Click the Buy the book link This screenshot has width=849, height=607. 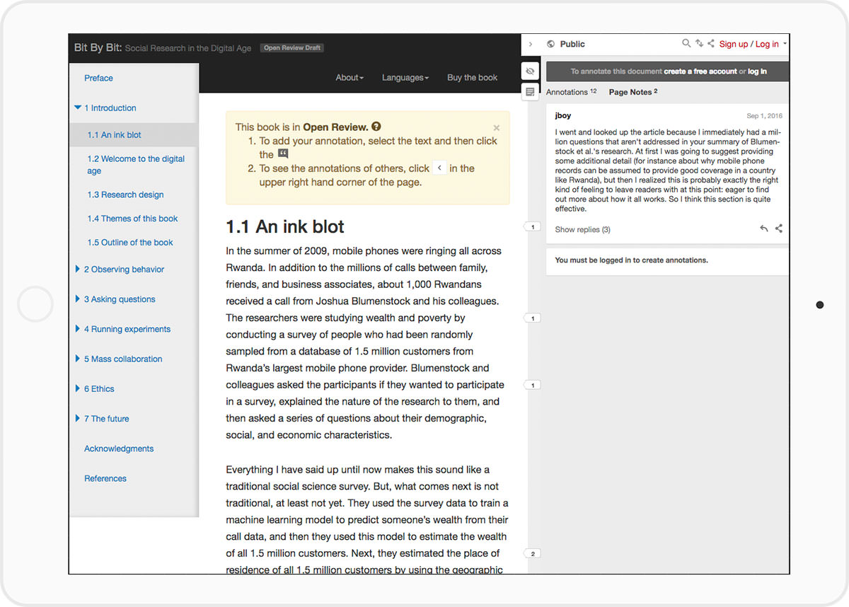tap(472, 78)
